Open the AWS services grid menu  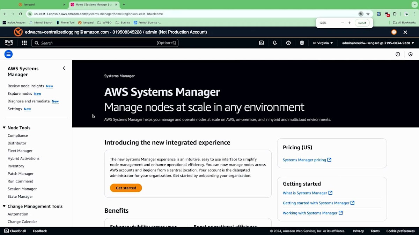pos(24,43)
